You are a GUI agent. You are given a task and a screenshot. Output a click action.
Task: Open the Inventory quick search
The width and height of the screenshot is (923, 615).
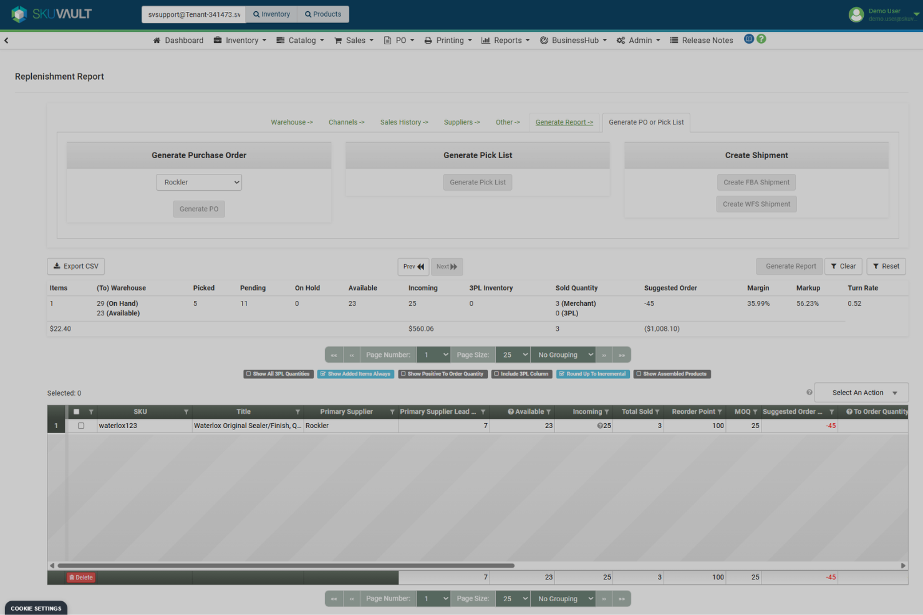(271, 14)
